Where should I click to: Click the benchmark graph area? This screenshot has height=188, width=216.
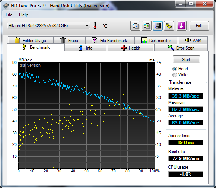pos(87,115)
